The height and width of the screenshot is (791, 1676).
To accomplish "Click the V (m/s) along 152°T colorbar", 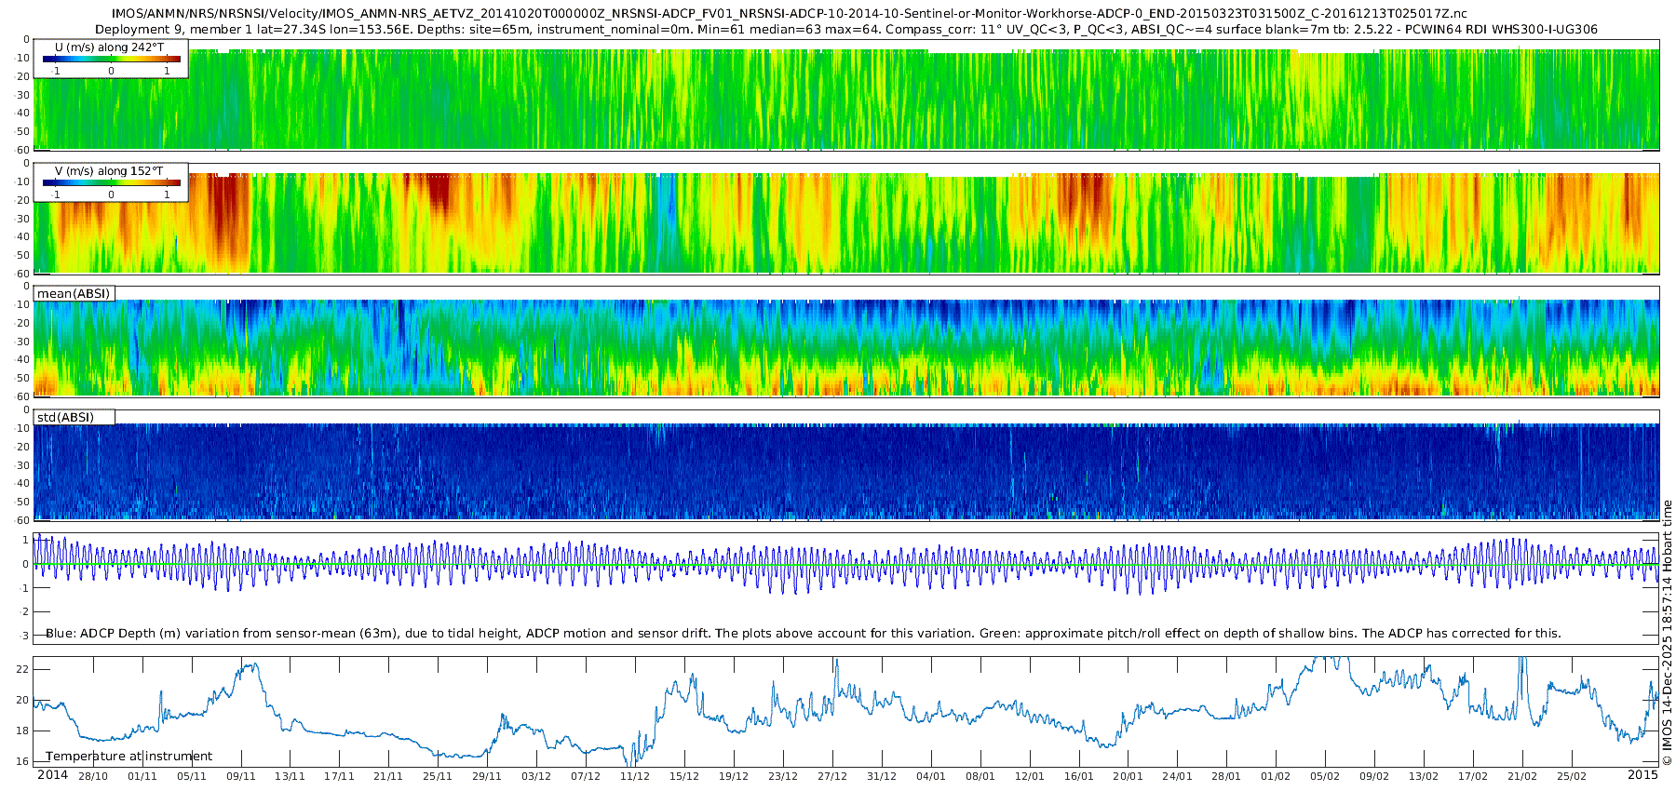I will (111, 182).
